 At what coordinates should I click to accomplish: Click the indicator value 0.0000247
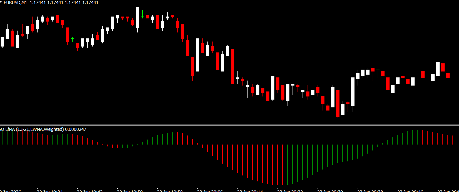tap(76, 129)
